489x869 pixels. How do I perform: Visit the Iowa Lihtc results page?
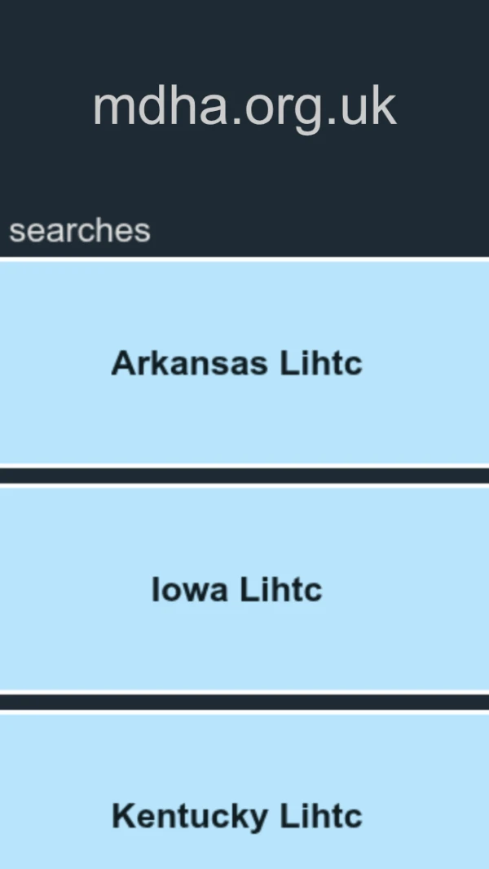click(x=236, y=589)
